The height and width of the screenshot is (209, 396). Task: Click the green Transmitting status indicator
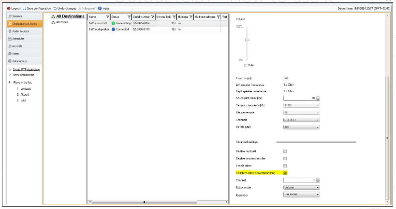point(113,23)
